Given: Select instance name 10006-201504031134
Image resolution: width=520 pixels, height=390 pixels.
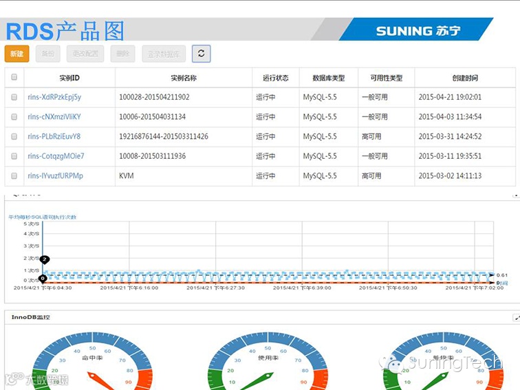Looking at the screenshot, I should pos(152,117).
